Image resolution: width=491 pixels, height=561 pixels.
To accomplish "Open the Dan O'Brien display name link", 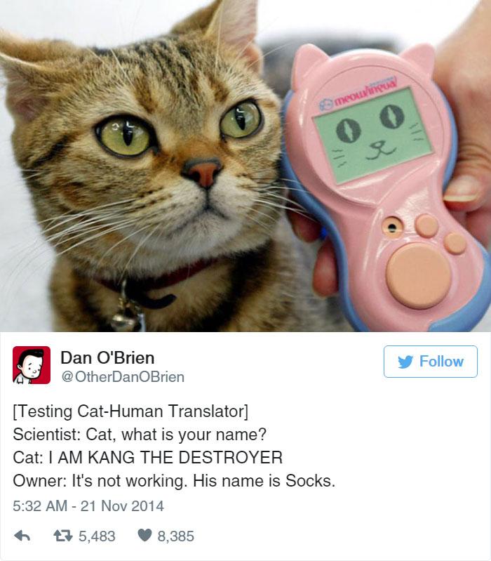I will coord(107,357).
